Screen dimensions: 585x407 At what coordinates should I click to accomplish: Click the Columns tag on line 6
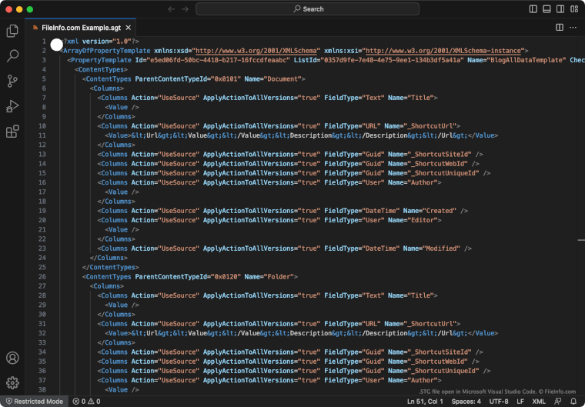107,88
